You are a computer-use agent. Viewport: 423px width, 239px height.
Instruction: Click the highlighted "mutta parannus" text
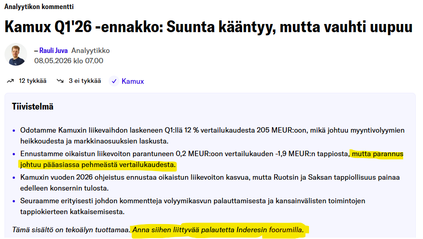tap(377, 154)
